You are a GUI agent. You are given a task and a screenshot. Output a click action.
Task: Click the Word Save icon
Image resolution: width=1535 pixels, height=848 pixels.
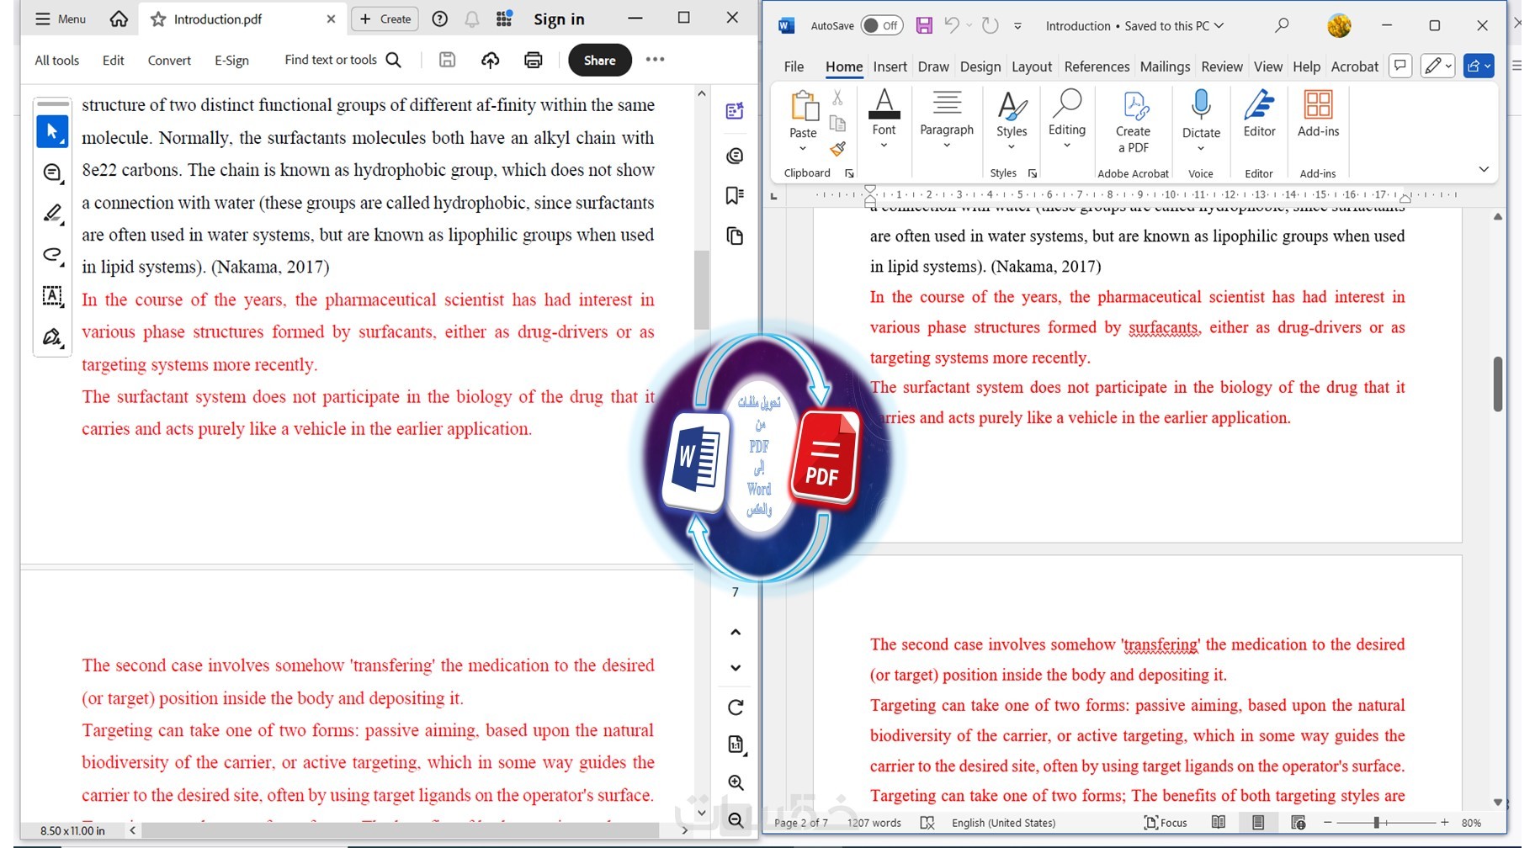924,26
